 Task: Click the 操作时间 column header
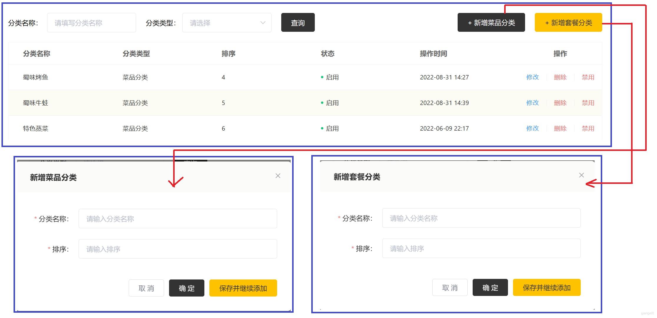point(433,54)
